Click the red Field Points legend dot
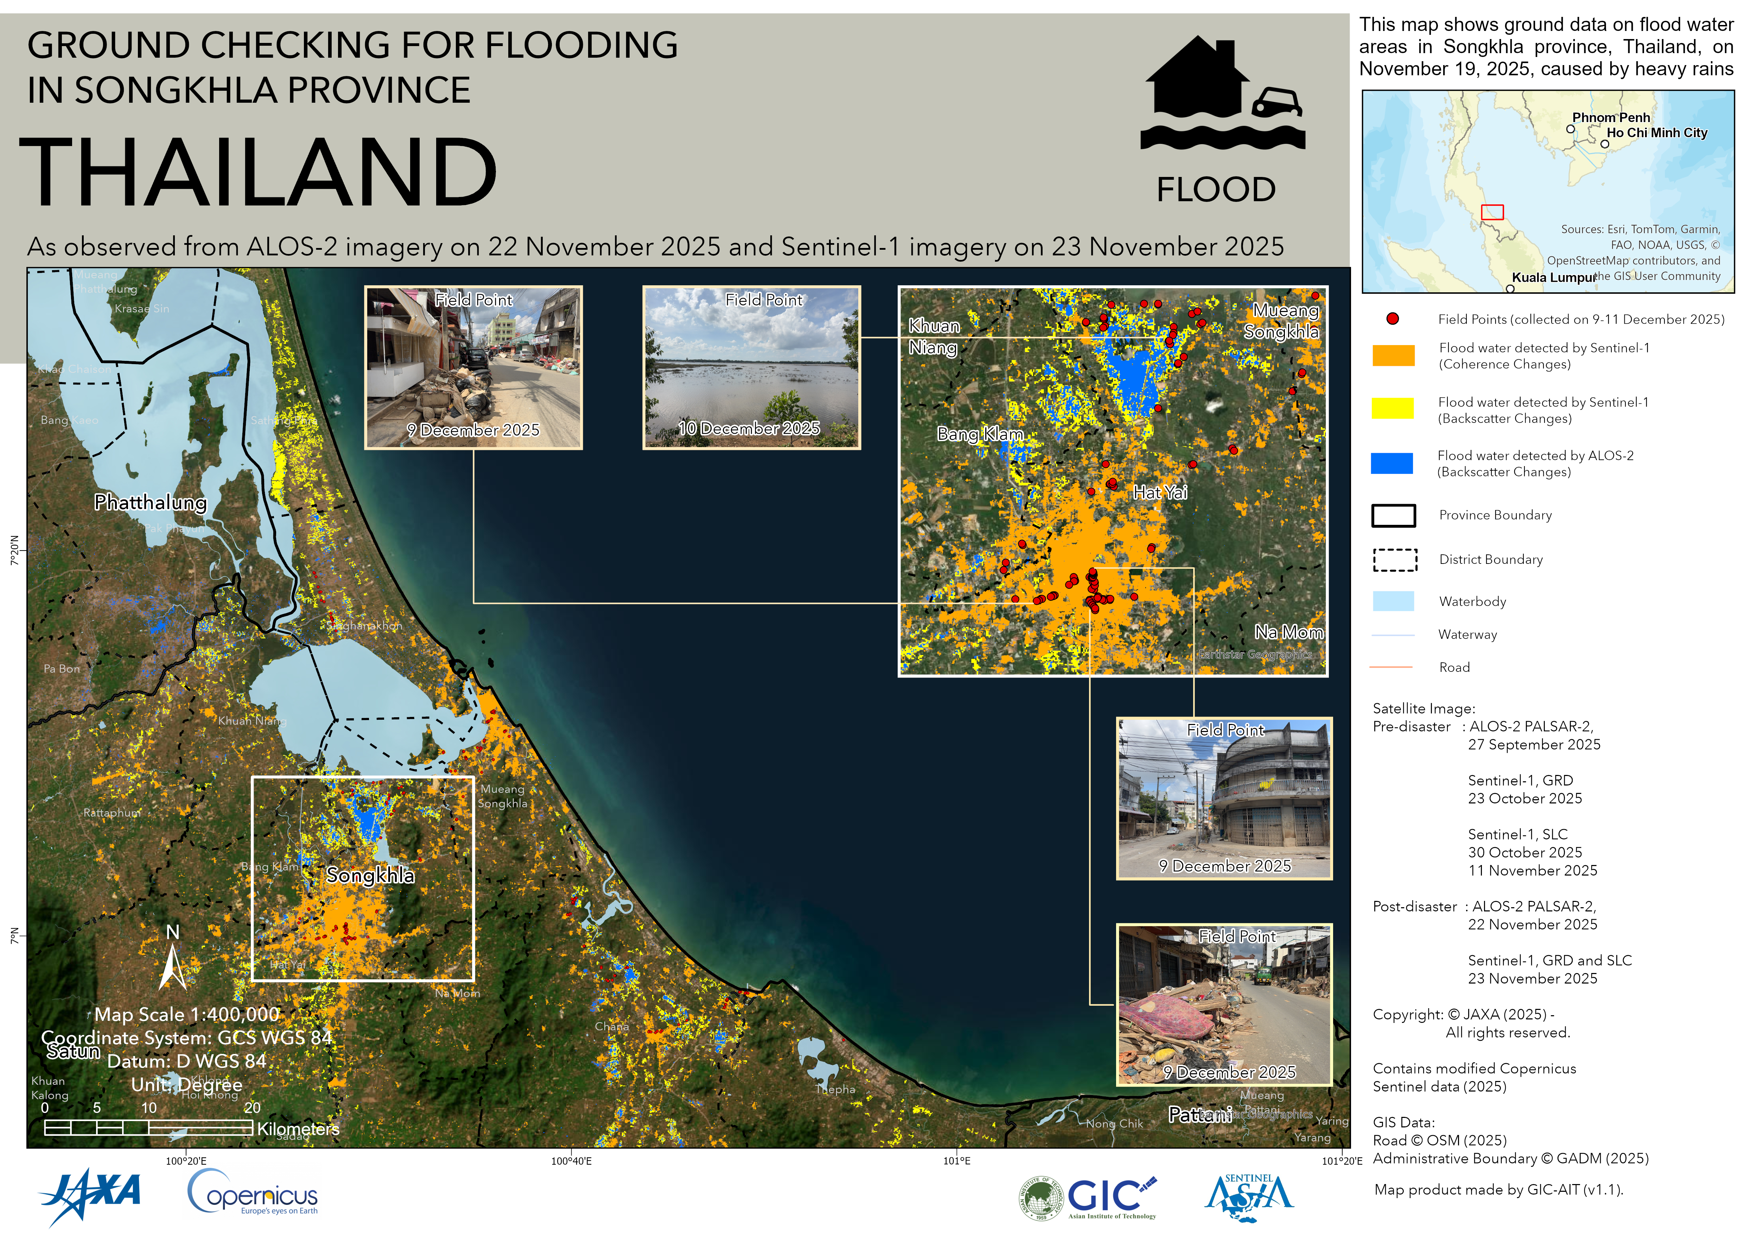 point(1392,319)
